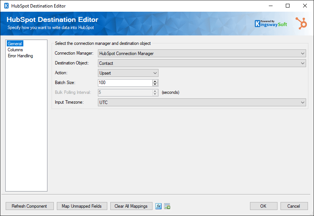Click the KingswaySoft logo in the banner
Screen dimensions: 314x216
271,23
